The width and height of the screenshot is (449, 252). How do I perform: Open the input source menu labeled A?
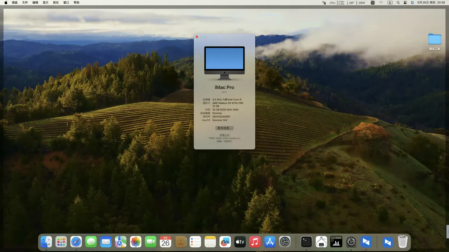390,2
